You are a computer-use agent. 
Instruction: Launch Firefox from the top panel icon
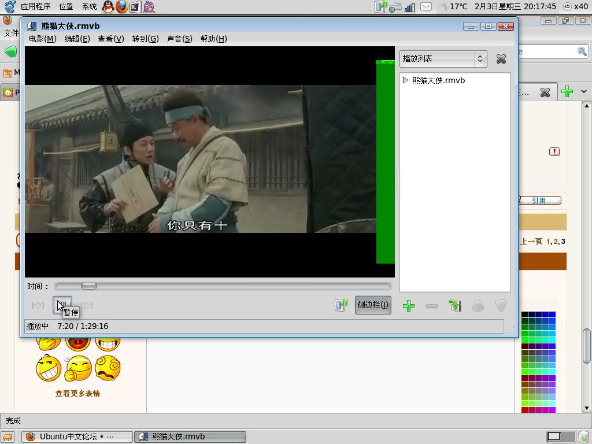point(121,7)
